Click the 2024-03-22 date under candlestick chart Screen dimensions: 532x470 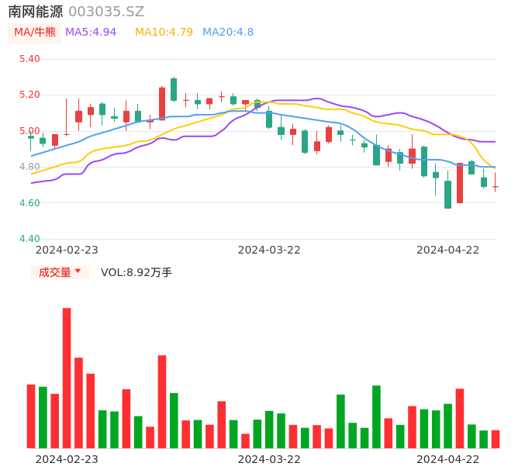[x=269, y=250]
